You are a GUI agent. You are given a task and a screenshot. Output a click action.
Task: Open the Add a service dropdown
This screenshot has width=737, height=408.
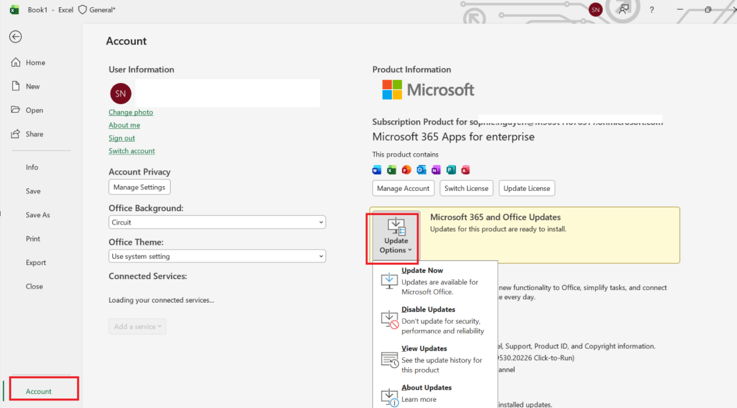(x=138, y=327)
